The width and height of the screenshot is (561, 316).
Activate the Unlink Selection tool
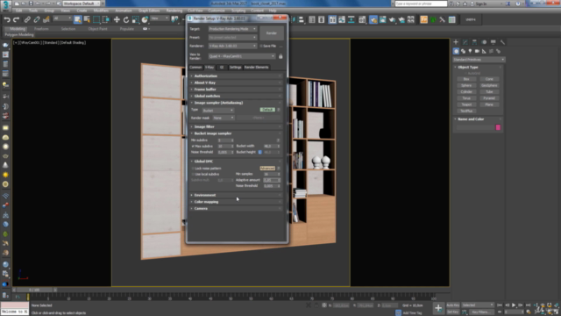pos(37,19)
